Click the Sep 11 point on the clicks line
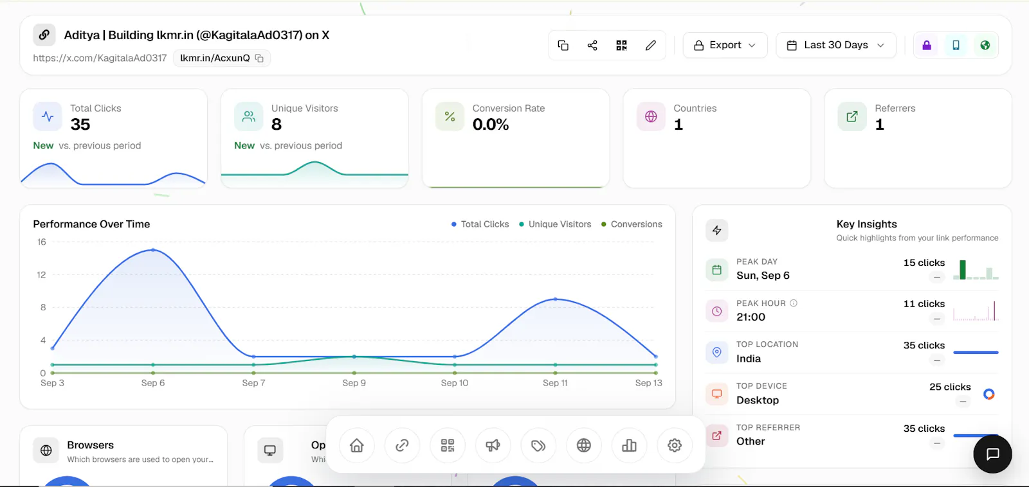The image size is (1029, 487). pyautogui.click(x=556, y=299)
